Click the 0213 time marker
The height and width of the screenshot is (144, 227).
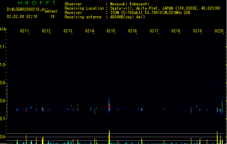coord(68,31)
